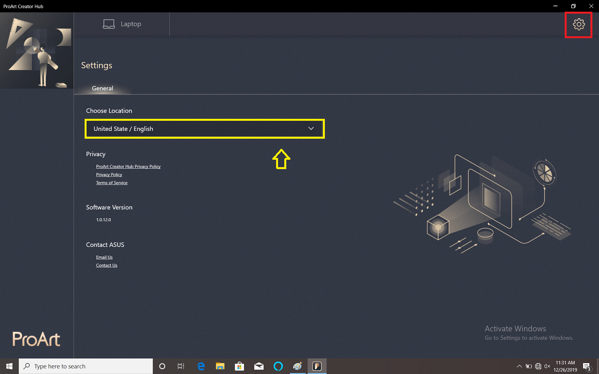The width and height of the screenshot is (599, 374).
Task: Restore down the ProArt Creator Hub window
Action: pyautogui.click(x=573, y=6)
